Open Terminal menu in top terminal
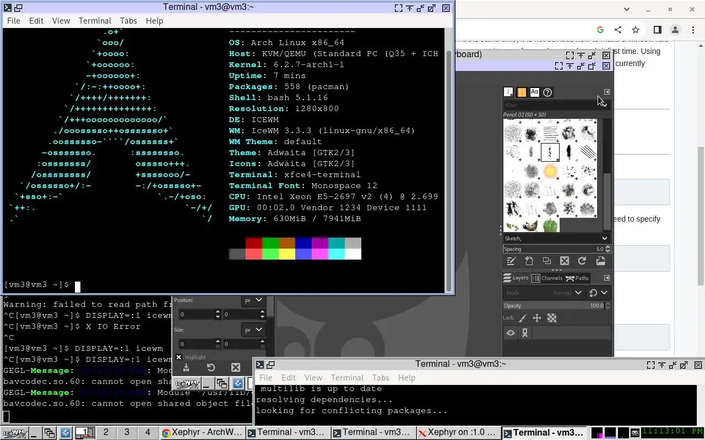 tap(95, 20)
